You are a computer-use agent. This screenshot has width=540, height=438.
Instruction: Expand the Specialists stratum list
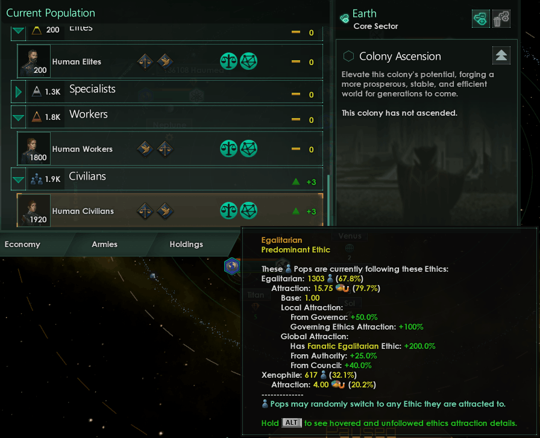[x=18, y=92]
